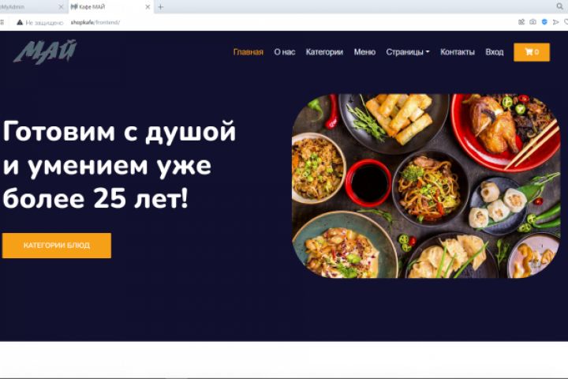Screen dimensions: 568x379
Task: Click the КАТЕГОРИИ БЛЮД button
Action: coord(57,246)
